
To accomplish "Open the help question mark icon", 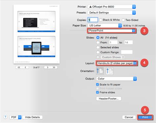I will click(5, 117).
